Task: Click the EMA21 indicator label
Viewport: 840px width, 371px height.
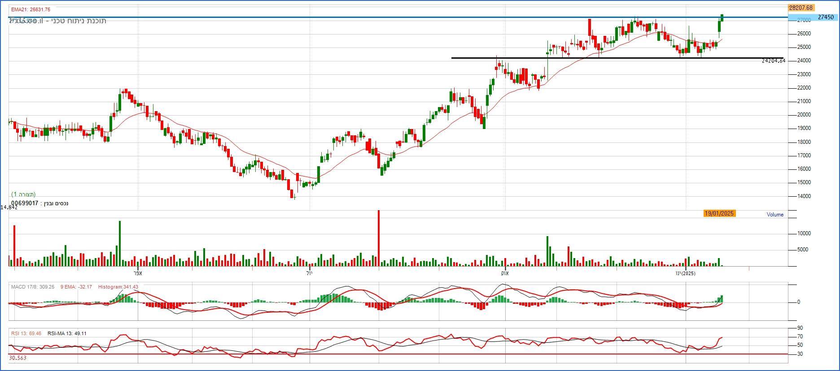Action: click(31, 9)
